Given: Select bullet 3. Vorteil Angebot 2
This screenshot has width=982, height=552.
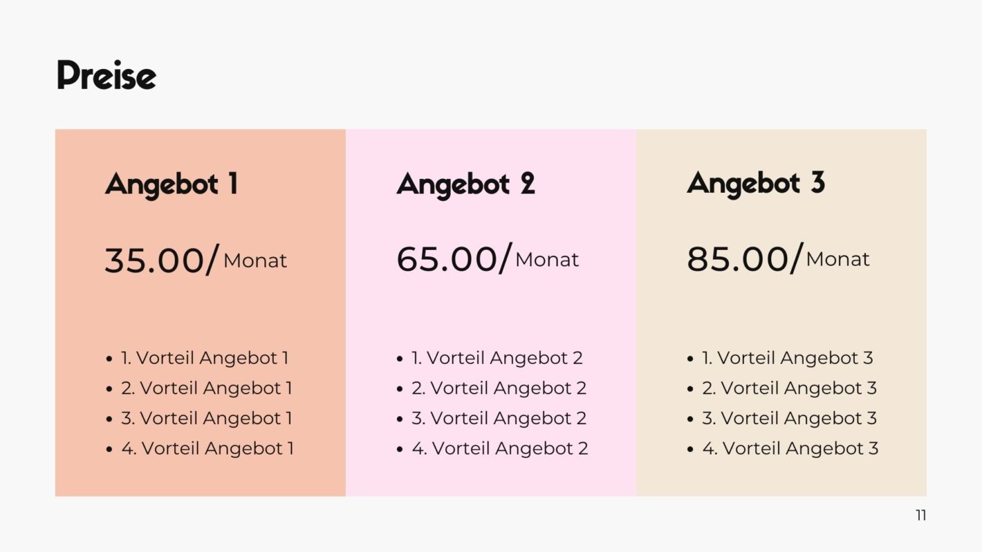Looking at the screenshot, I should click(499, 418).
